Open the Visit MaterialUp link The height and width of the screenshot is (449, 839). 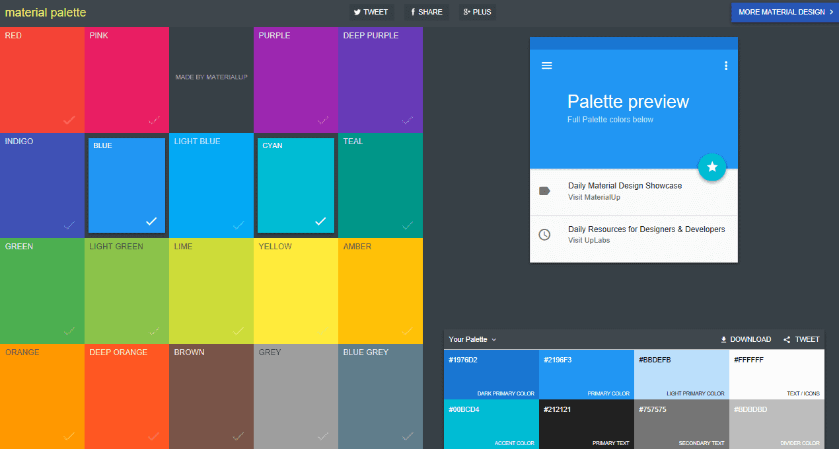[x=595, y=196]
